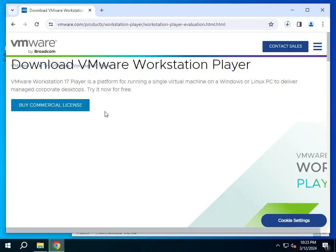Viewport: 336px width, 252px height.
Task: Open the clock showing 10:23 PM
Action: click(308, 245)
